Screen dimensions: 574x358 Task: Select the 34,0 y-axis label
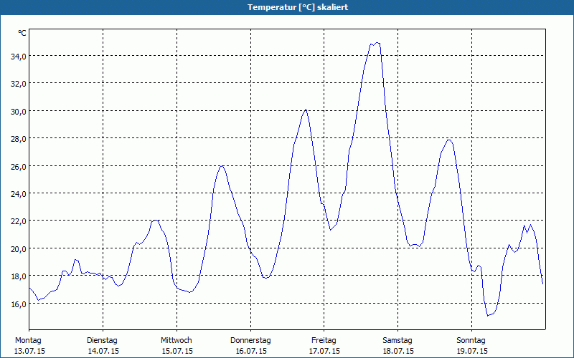(17, 56)
